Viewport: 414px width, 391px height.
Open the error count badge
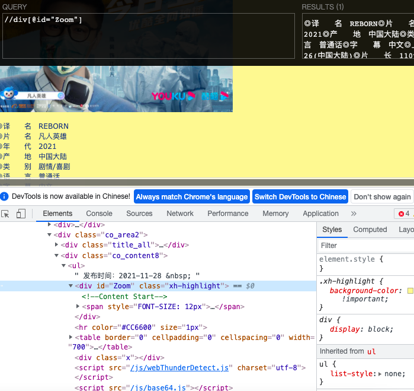click(404, 214)
